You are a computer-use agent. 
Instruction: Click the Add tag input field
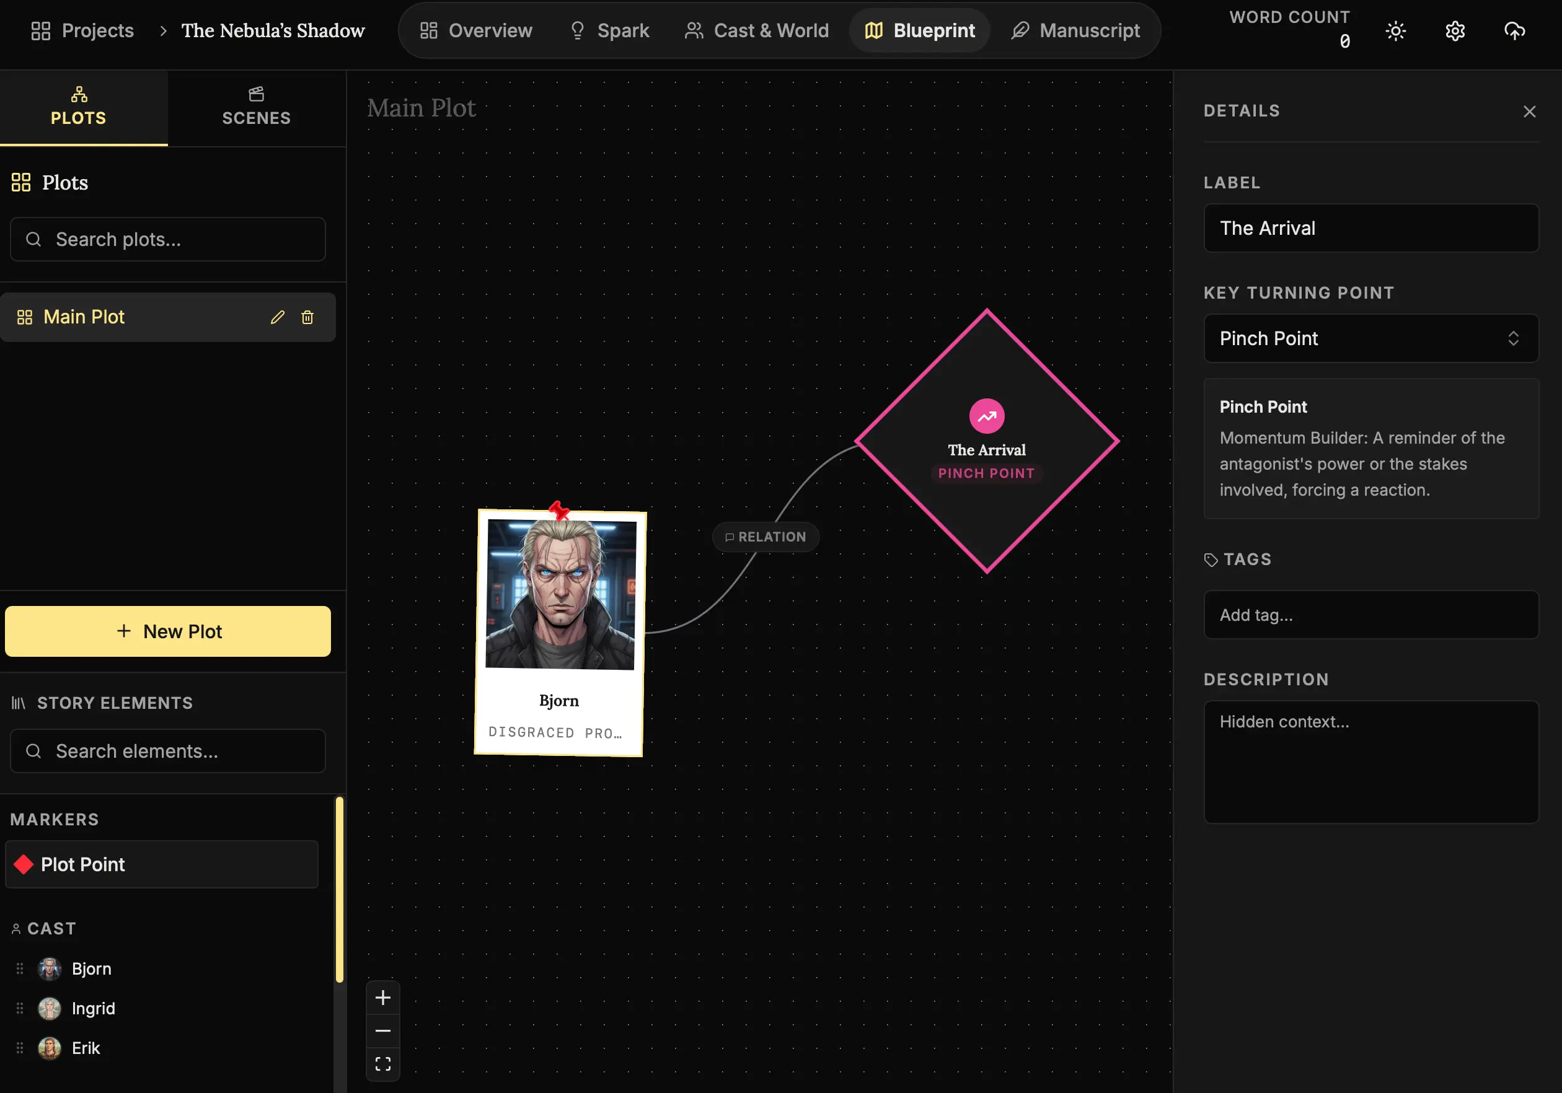click(1370, 615)
